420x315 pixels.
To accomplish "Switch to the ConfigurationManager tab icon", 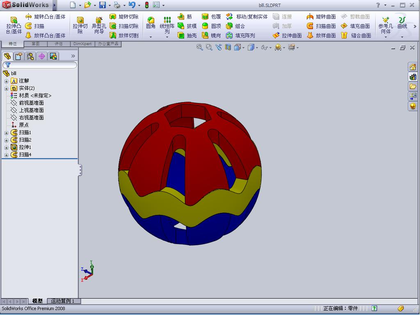I will [30, 56].
